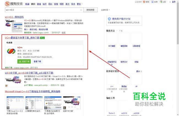The height and width of the screenshot is (116, 179).
Task: Click the 易语言 link under 程序设计语言
Action: 124,86
